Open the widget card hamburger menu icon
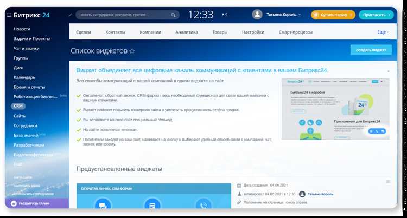The height and width of the screenshot is (218, 407). tap(388, 182)
